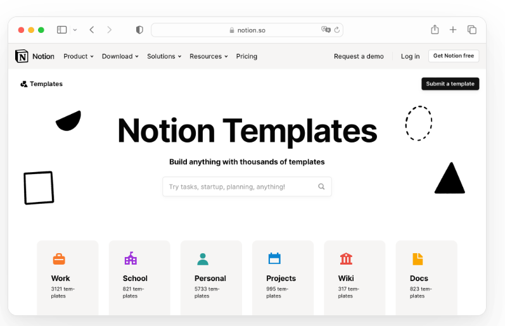Click Request a demo link
Viewport: 505px width, 326px height.
coord(359,56)
